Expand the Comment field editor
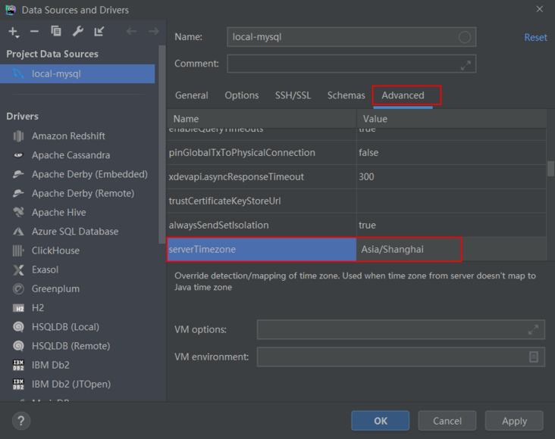 coord(466,65)
